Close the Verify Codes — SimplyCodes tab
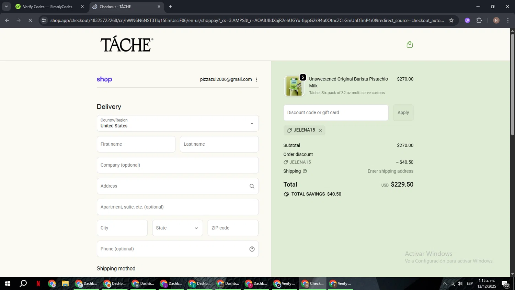This screenshot has width=515, height=290. click(82, 7)
